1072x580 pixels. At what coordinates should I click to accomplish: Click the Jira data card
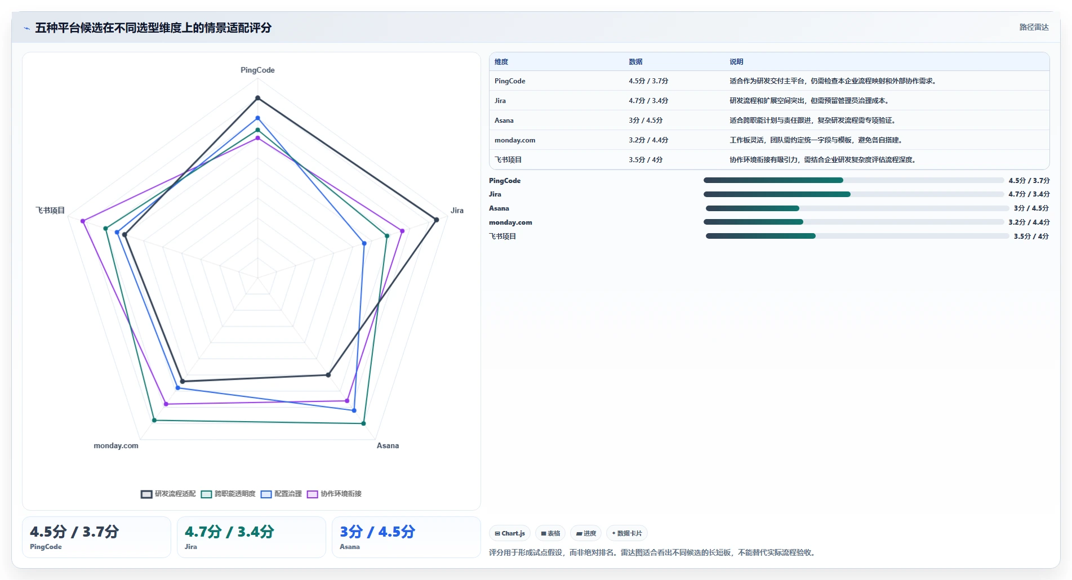pyautogui.click(x=251, y=537)
